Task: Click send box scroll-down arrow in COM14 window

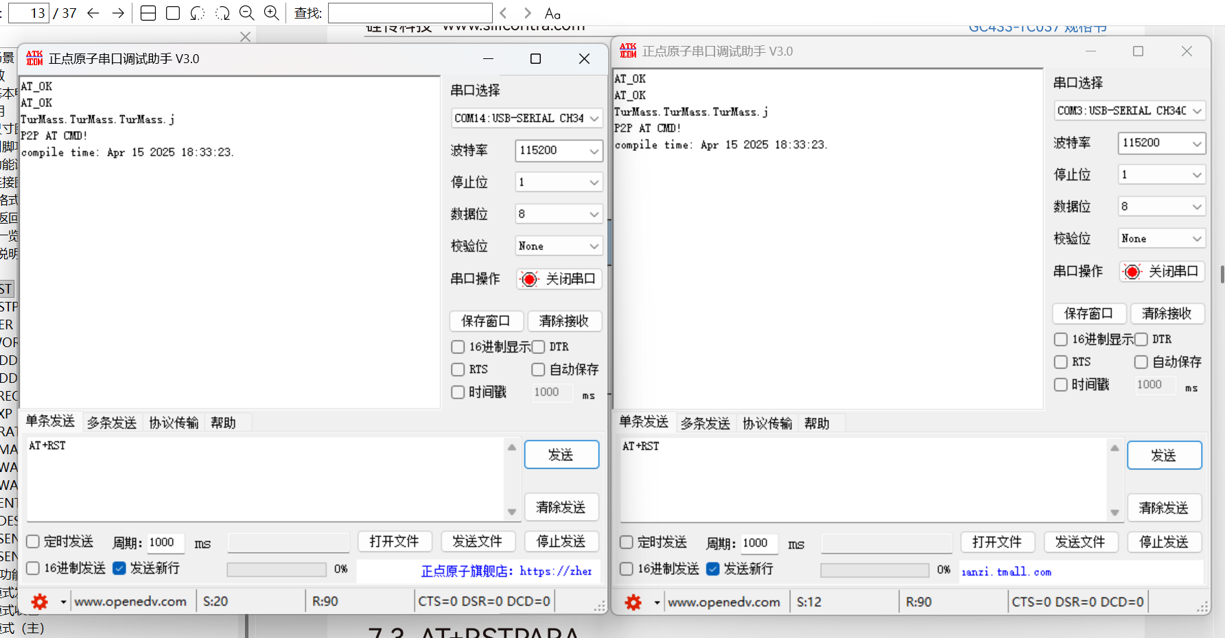Action: pyautogui.click(x=511, y=512)
